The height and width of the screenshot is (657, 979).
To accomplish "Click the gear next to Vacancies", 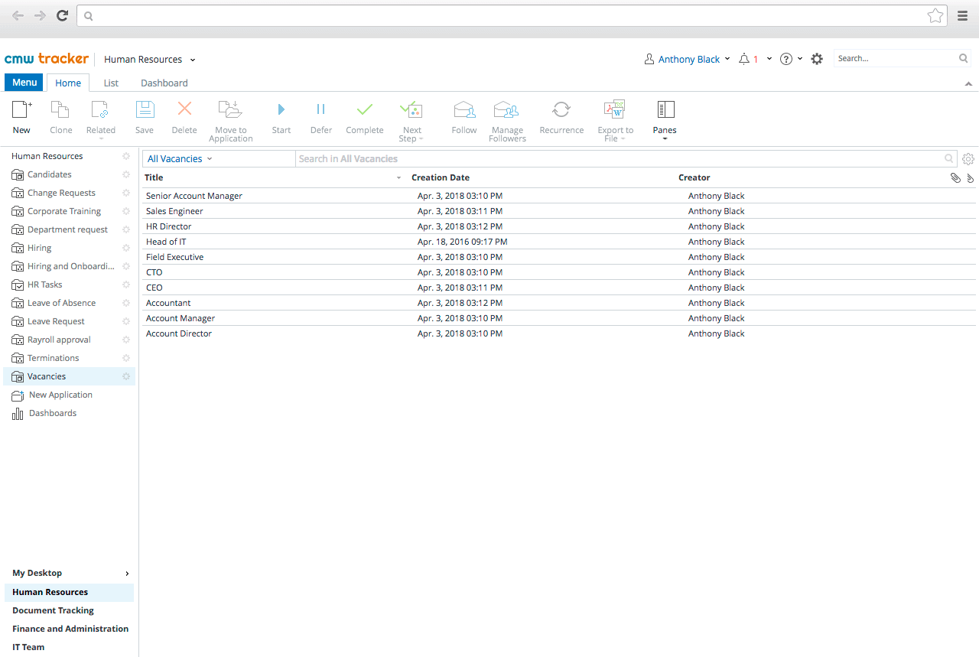I will [x=126, y=376].
